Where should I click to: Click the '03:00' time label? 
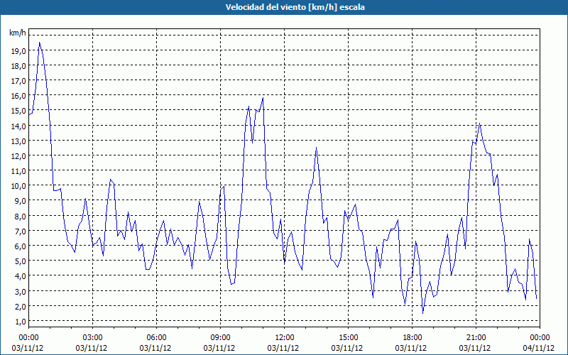click(93, 337)
